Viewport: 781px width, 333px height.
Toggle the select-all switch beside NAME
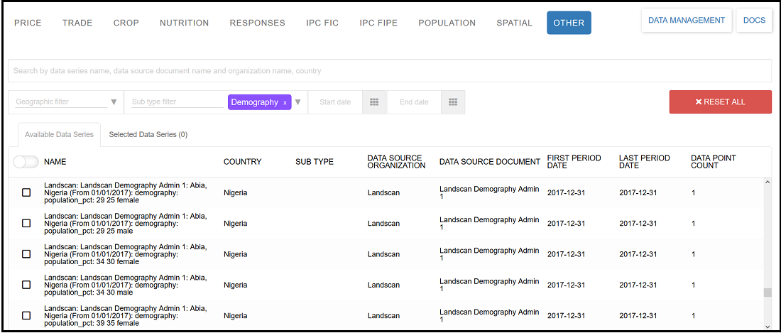26,162
